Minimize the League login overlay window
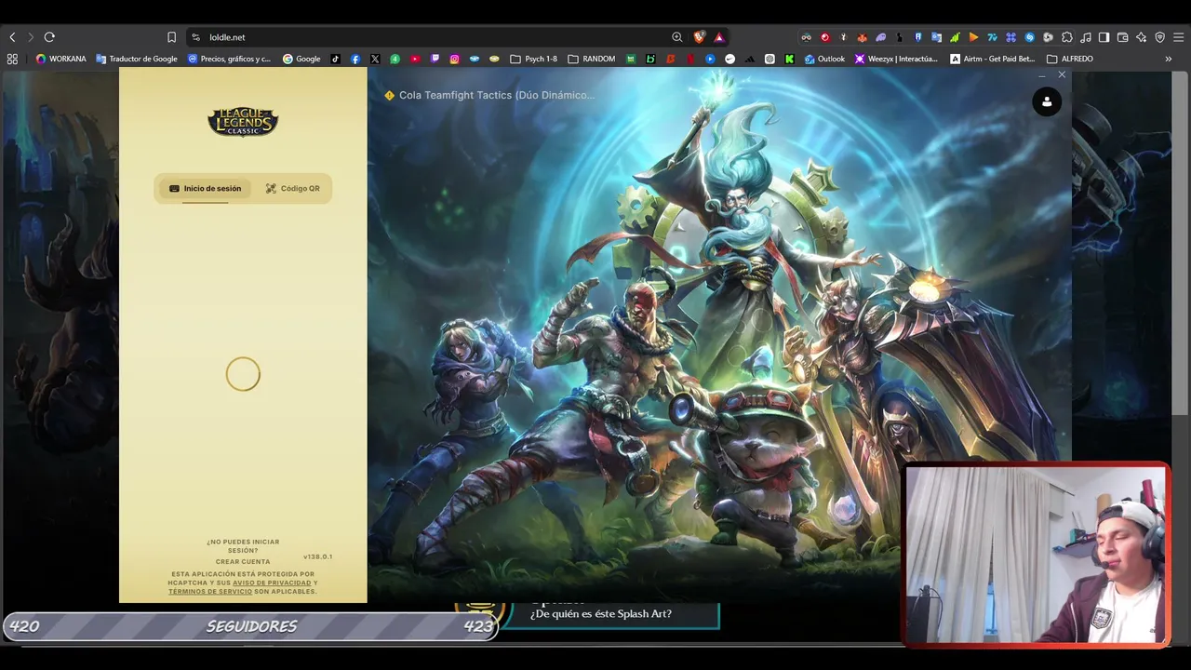The width and height of the screenshot is (1191, 670). (x=1041, y=74)
